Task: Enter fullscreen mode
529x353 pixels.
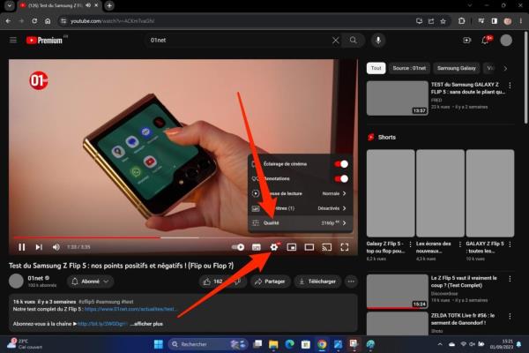Action: tap(345, 247)
